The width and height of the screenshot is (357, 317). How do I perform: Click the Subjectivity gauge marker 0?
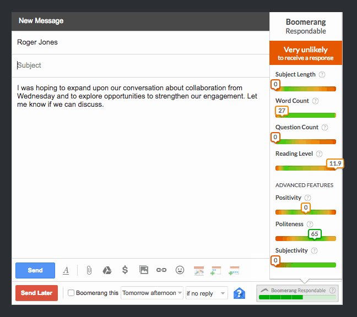coord(275,261)
